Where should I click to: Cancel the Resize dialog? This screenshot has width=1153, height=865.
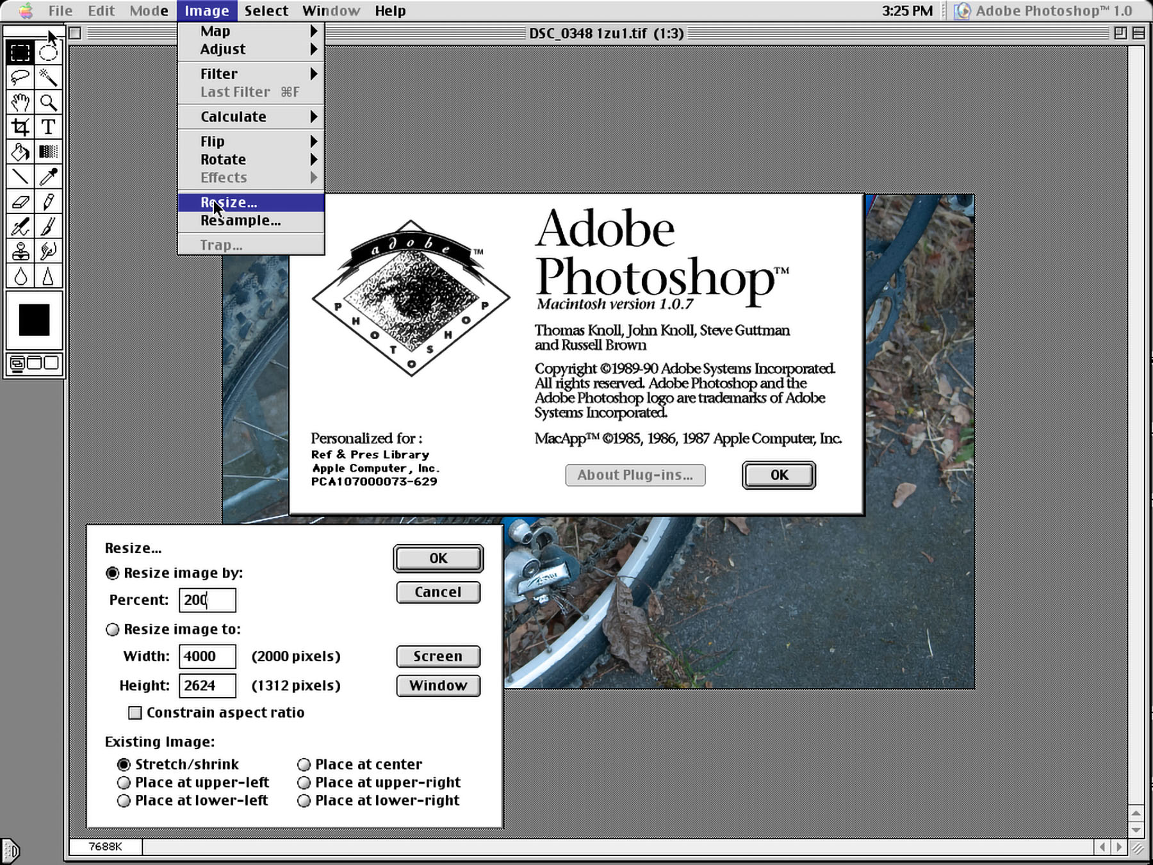pos(438,592)
